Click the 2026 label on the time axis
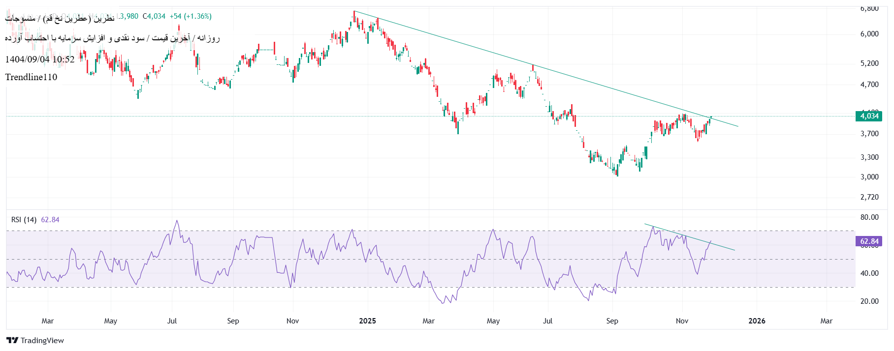This screenshot has height=351, width=894. (757, 321)
